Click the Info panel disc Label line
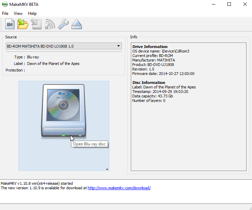This screenshot has width=252, height=210. click(164, 87)
